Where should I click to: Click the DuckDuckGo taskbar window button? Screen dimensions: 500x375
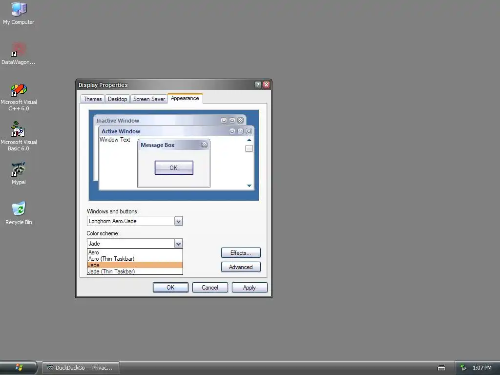[81, 368]
